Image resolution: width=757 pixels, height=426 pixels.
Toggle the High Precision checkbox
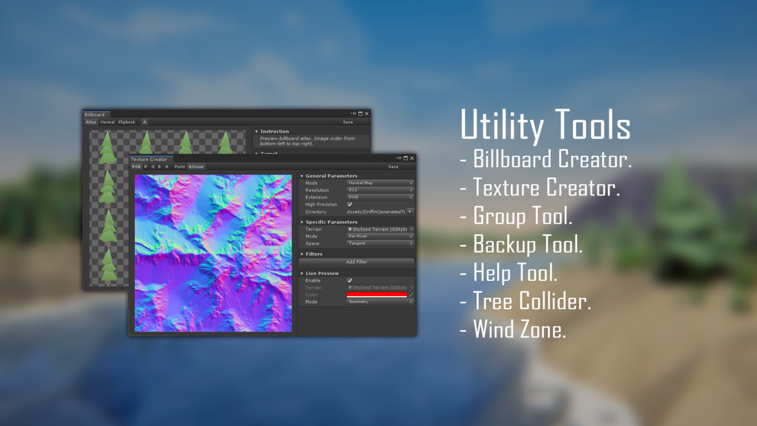(349, 204)
